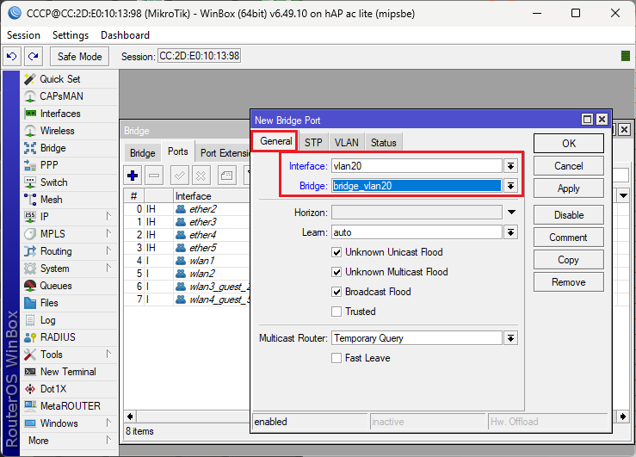Open the PPP menu

pyautogui.click(x=49, y=165)
